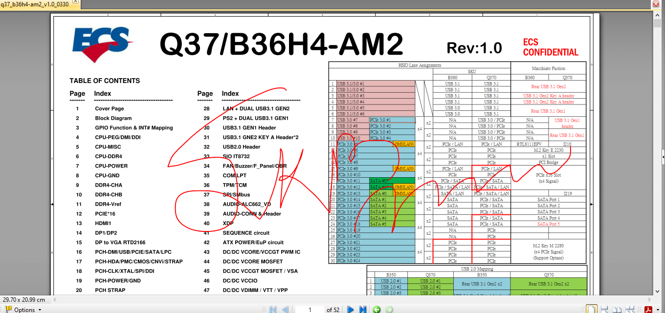Click the side pane splitter handle on right edge

pos(663,156)
